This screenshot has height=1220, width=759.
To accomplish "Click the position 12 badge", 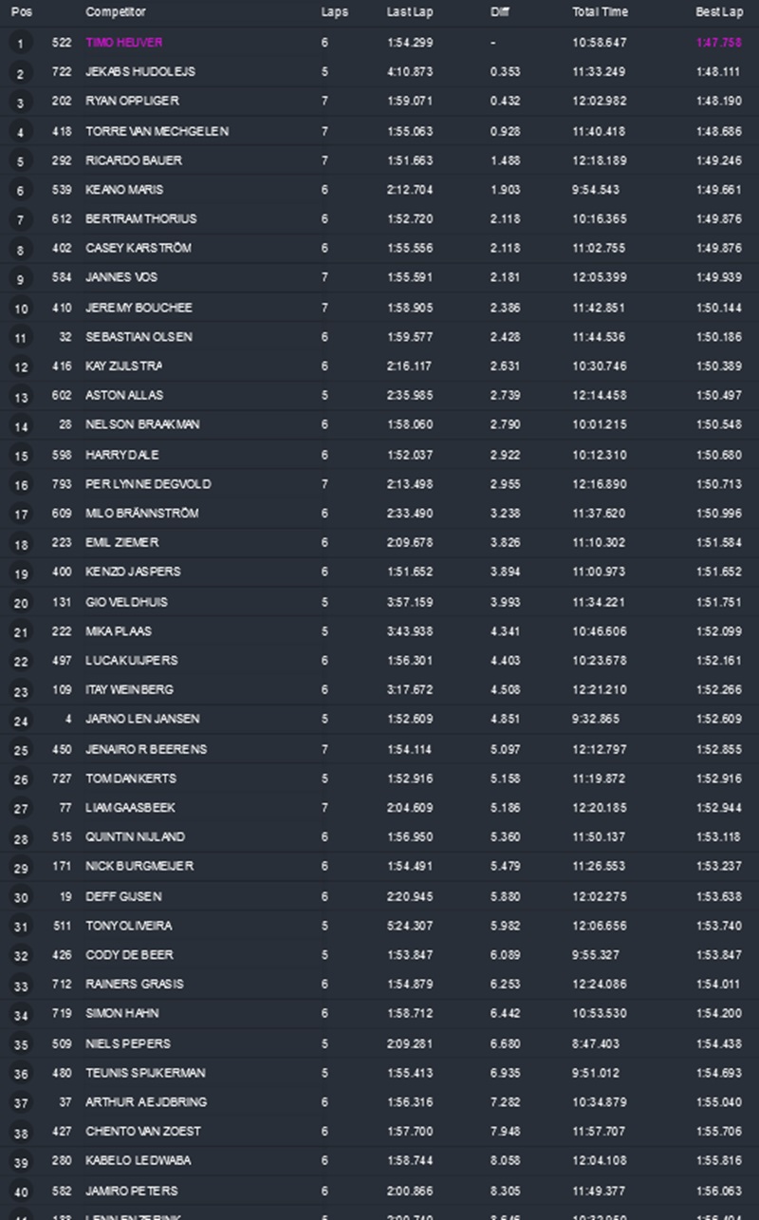I will pyautogui.click(x=21, y=367).
